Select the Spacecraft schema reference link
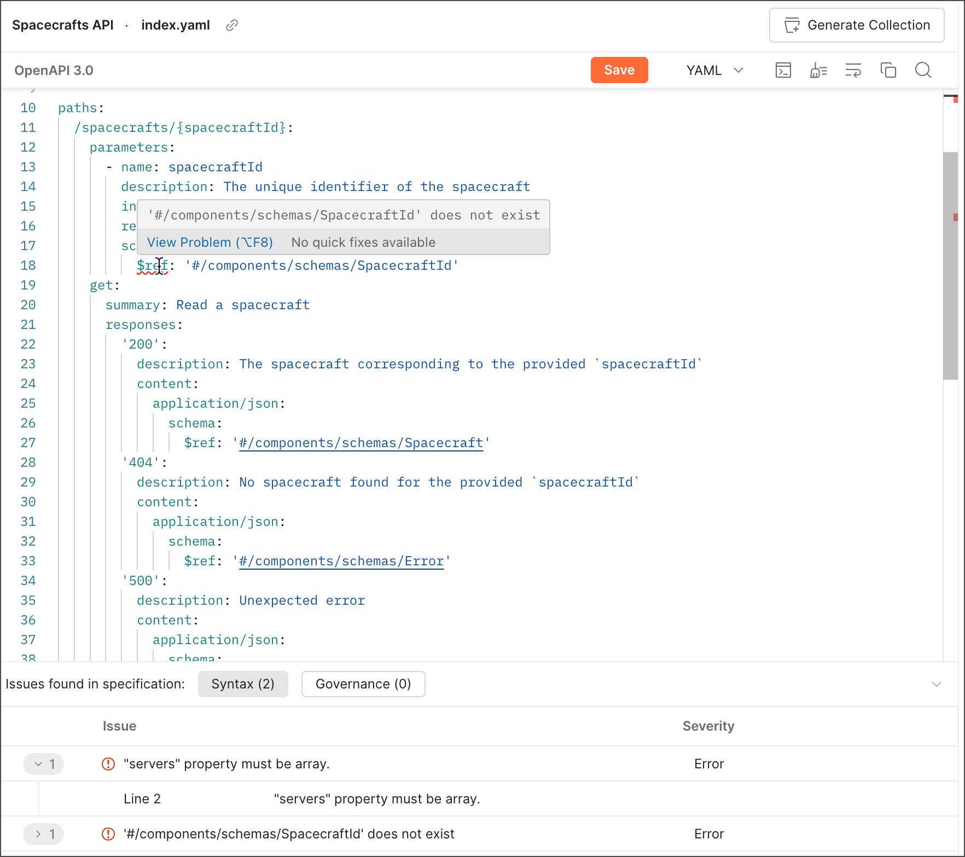 click(360, 443)
